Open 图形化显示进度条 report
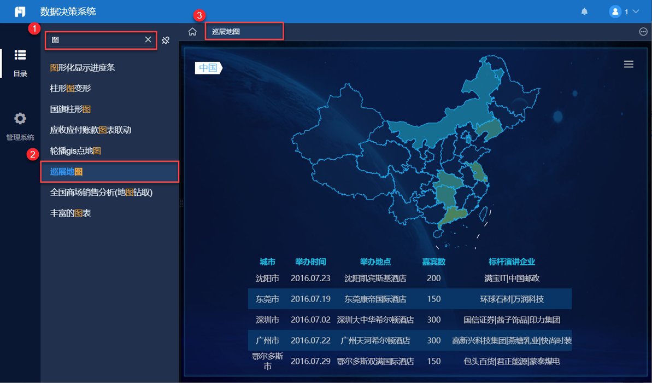 83,67
